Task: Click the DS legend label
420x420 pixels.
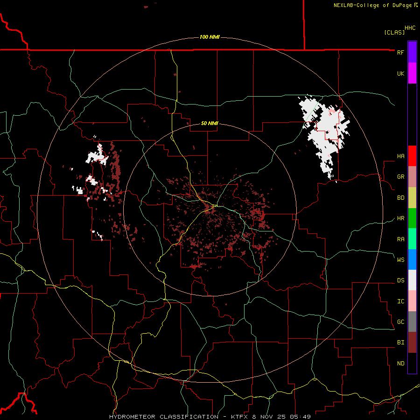Action: (x=400, y=280)
